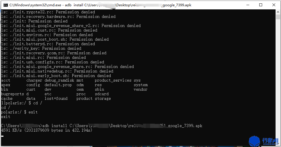Click the 'polaris:/ $ exit' prompt line

pos(19,112)
